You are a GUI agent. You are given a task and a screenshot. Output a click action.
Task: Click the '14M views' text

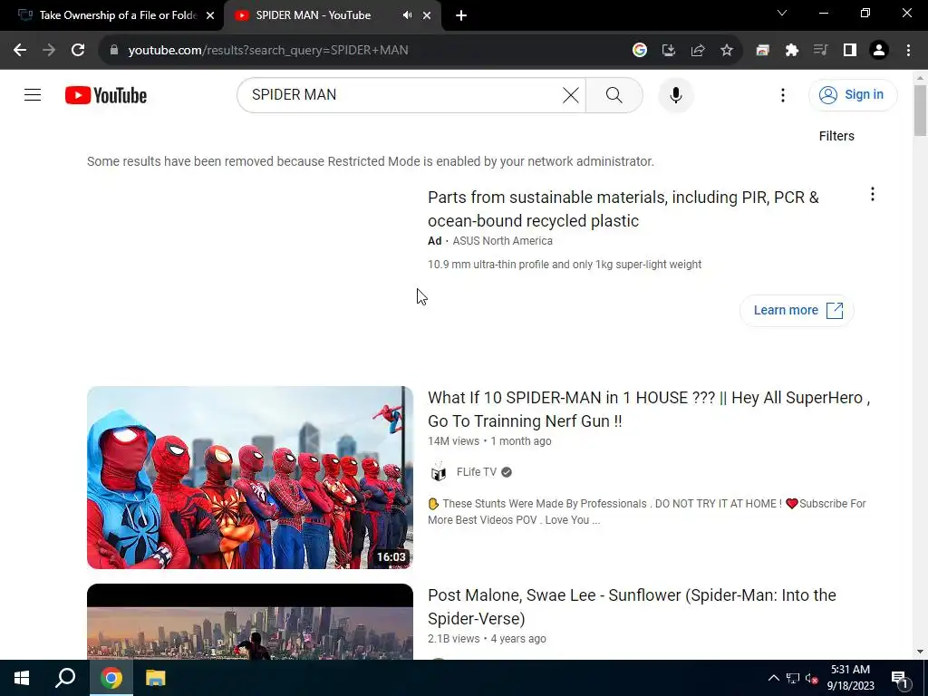tap(453, 441)
